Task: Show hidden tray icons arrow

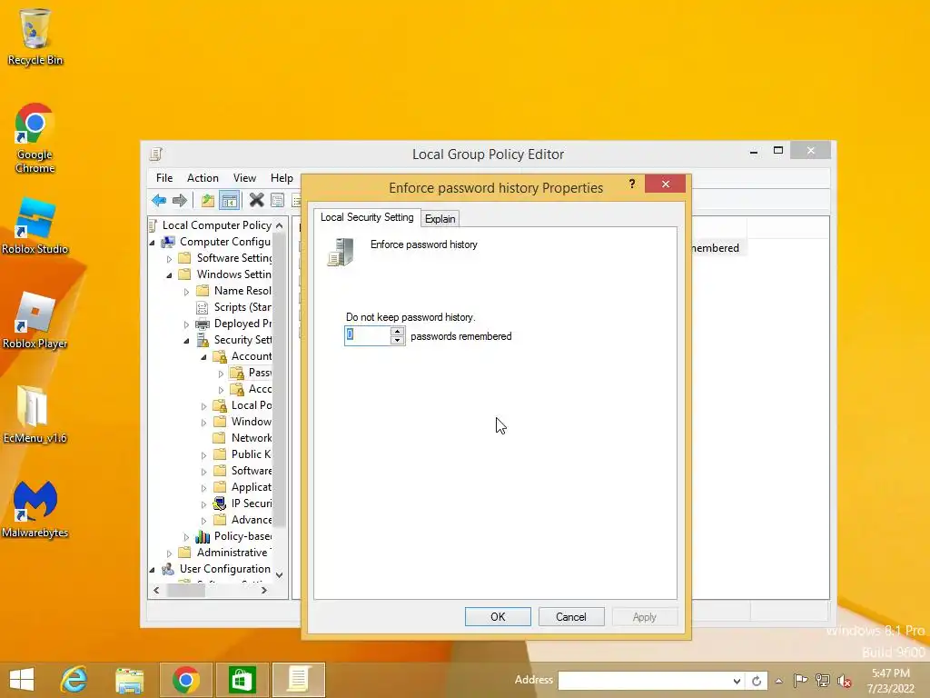Action: (778, 681)
